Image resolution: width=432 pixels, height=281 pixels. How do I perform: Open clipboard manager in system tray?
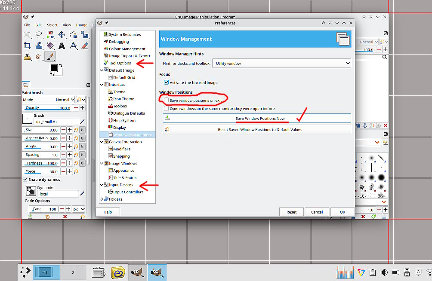373,272
